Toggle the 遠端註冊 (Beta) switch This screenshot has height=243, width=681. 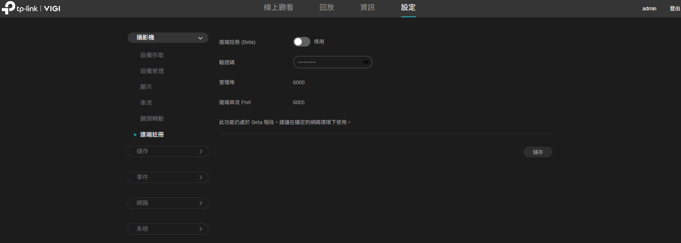(x=301, y=42)
